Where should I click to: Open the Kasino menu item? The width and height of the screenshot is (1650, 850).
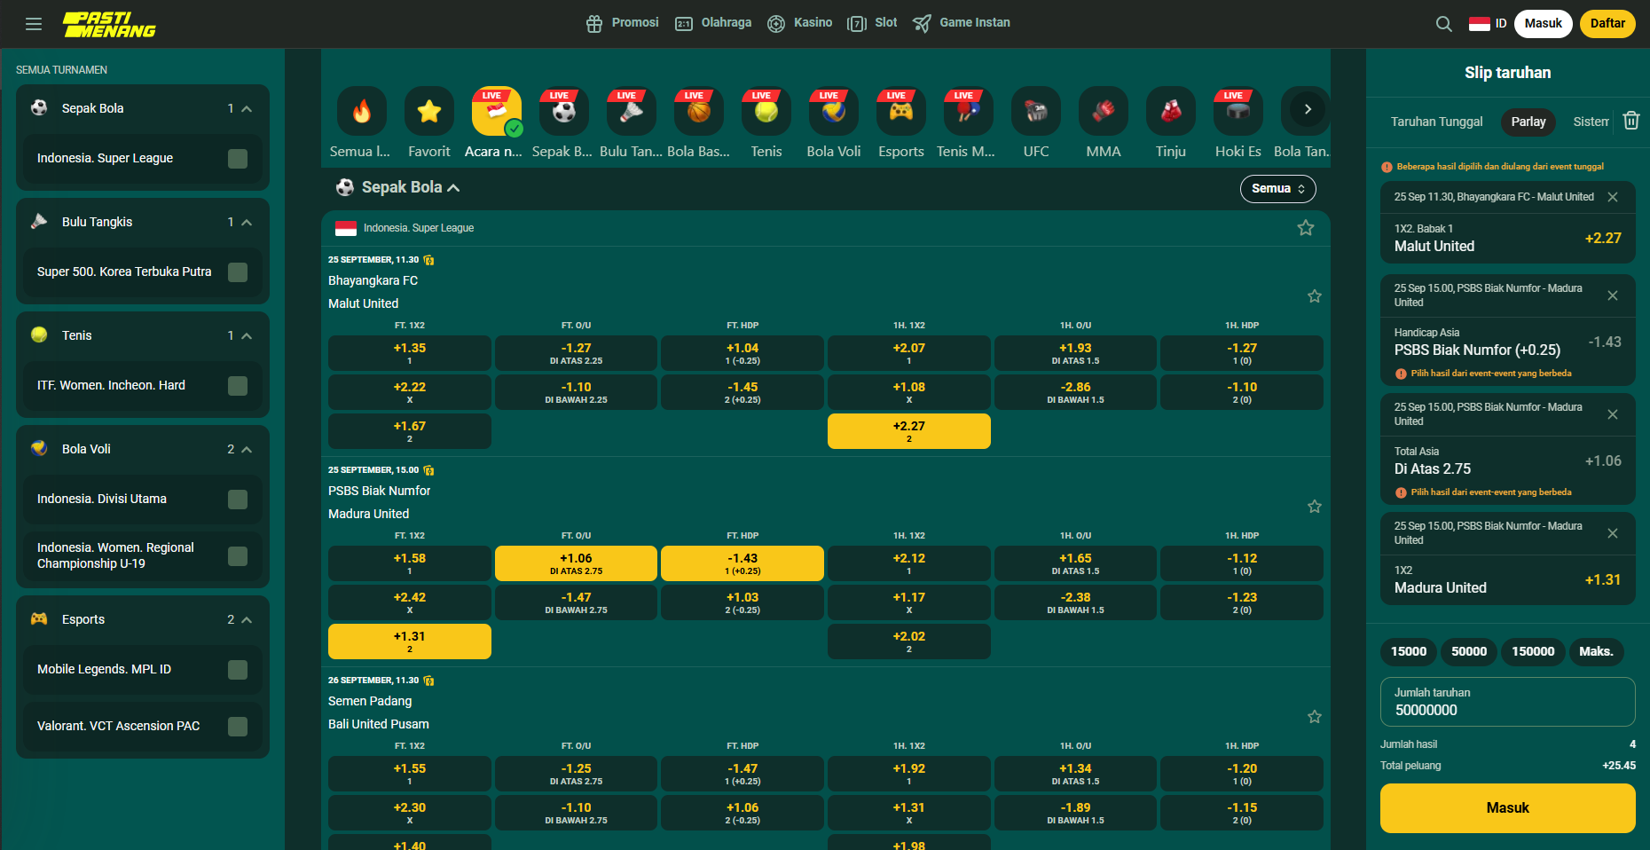[800, 23]
